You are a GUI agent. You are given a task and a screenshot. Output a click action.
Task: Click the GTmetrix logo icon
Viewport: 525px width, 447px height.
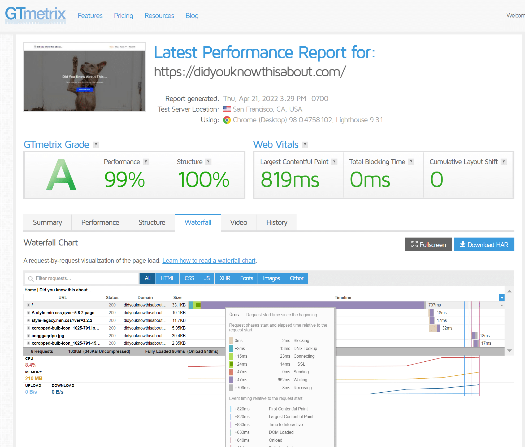(x=36, y=16)
